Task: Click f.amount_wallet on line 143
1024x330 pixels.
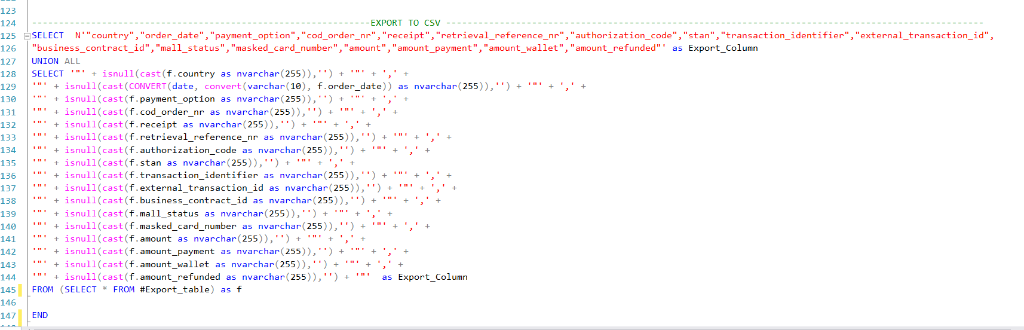Action: (169, 264)
